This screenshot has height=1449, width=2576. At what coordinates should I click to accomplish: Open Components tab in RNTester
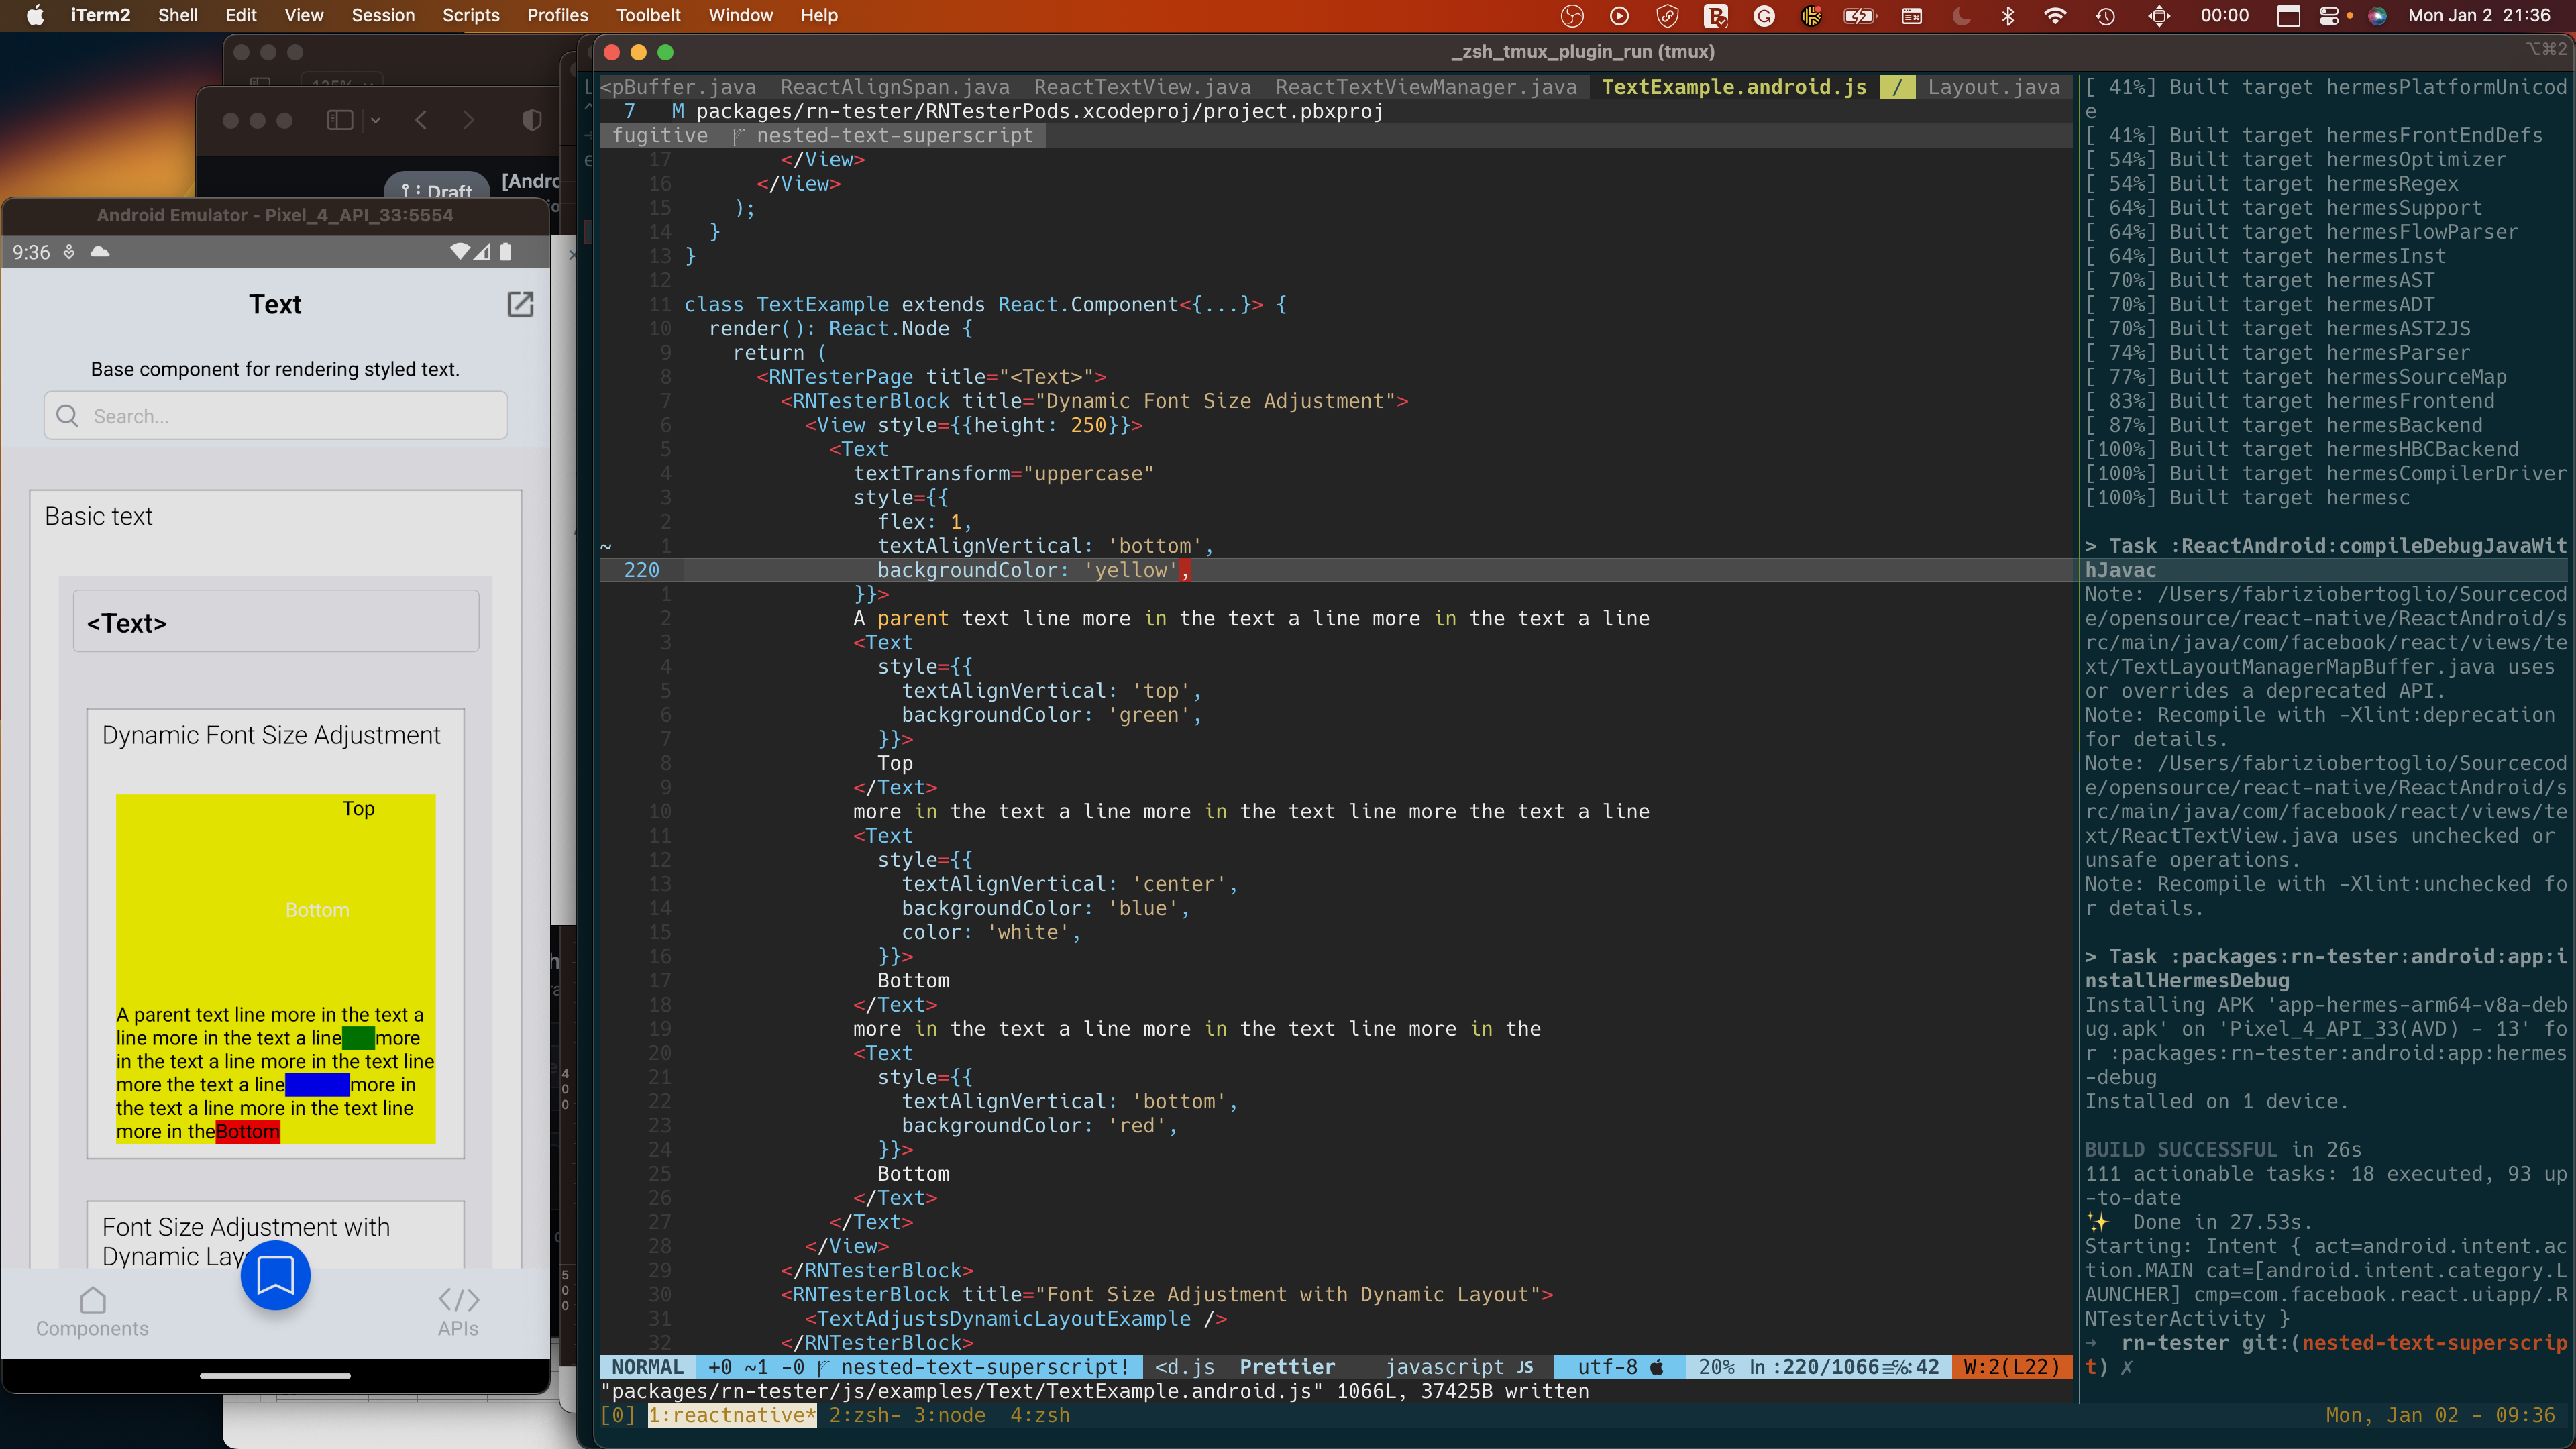[92, 1311]
